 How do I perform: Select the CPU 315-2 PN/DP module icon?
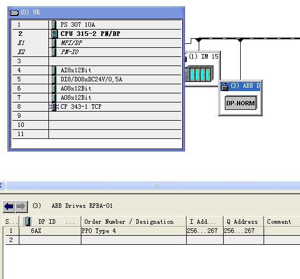[55, 34]
